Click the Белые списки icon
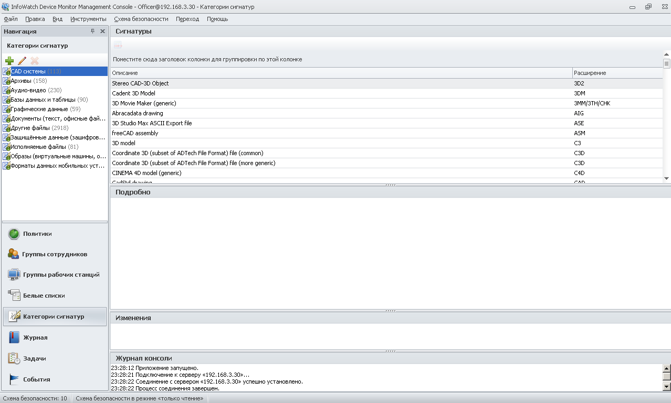 (x=14, y=296)
